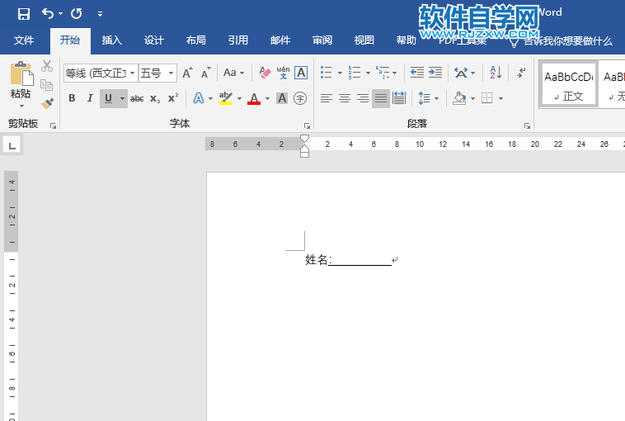625x421 pixels.
Task: Open the Change Case Aa menu
Action: (x=233, y=73)
